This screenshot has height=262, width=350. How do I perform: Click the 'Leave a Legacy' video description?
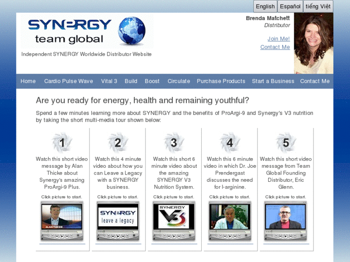point(118,173)
